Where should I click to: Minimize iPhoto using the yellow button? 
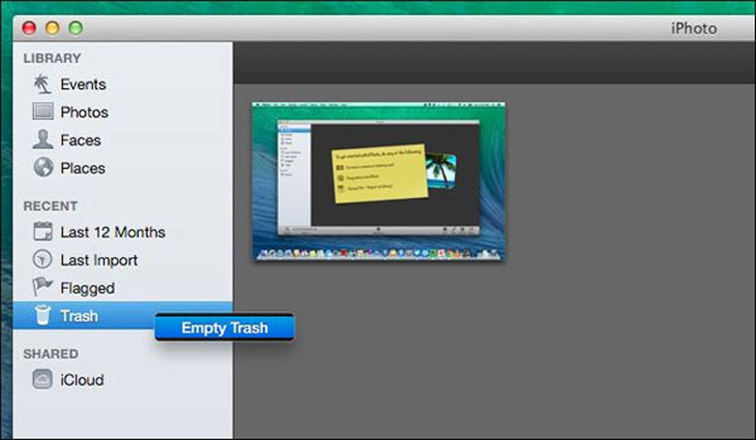pyautogui.click(x=52, y=28)
